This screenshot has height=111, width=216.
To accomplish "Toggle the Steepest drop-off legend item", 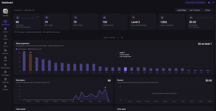I will click(x=35, y=49).
